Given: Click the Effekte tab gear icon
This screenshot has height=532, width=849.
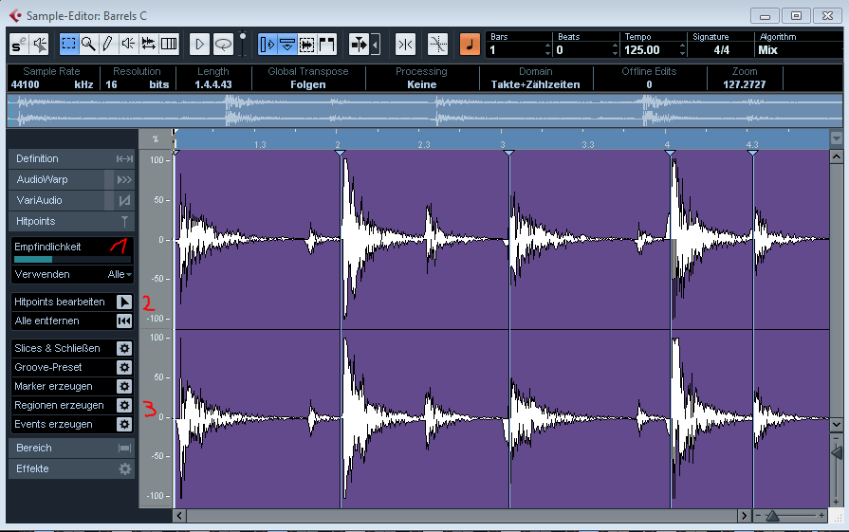Looking at the screenshot, I should (124, 468).
